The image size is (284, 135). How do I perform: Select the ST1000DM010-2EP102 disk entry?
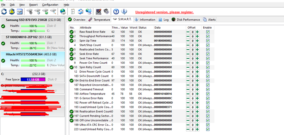coord(33,43)
